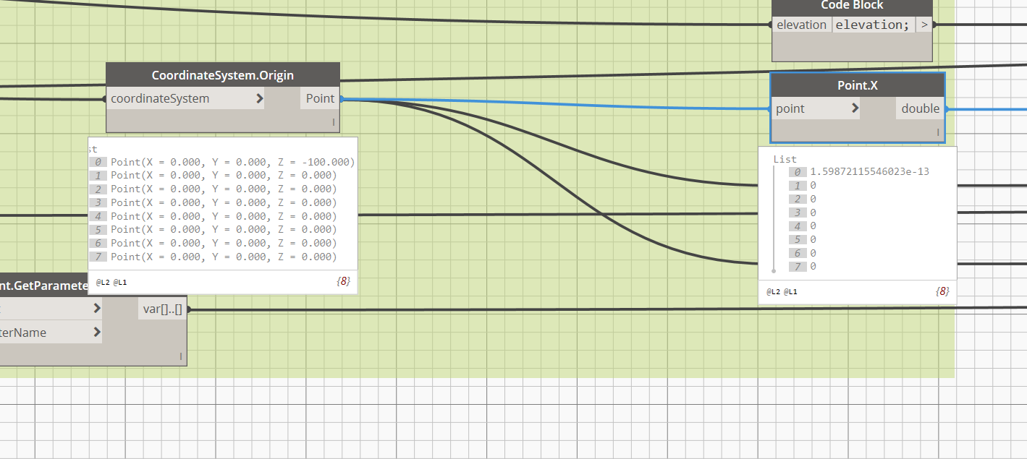
Task: Click the lacing indicator on Point.X node
Action: point(938,133)
